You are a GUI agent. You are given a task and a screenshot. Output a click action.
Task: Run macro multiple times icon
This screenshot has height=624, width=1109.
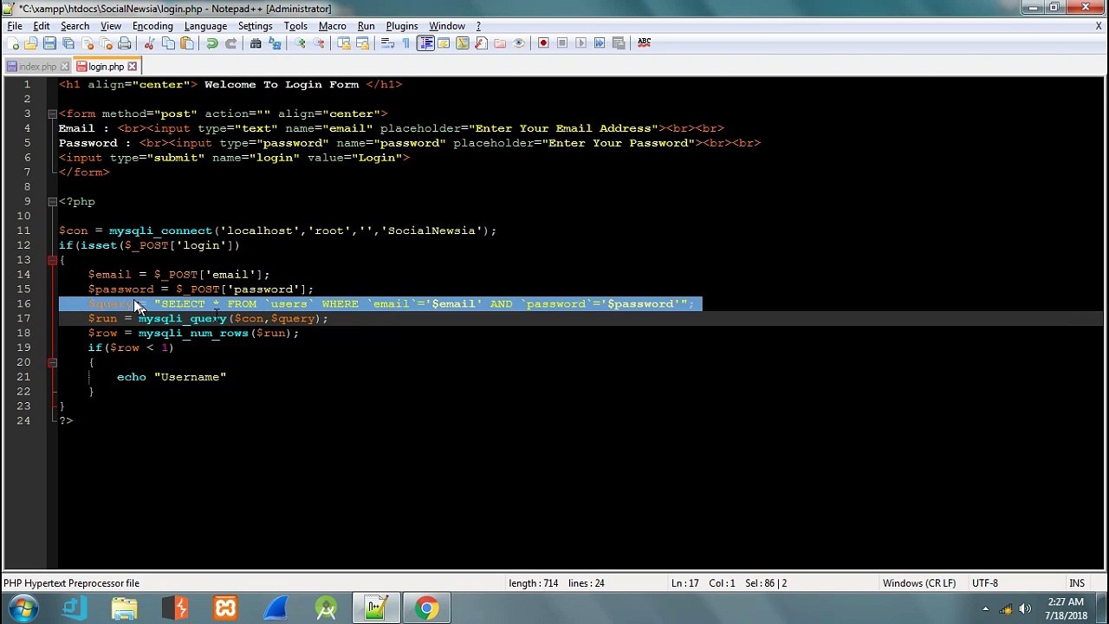(600, 42)
